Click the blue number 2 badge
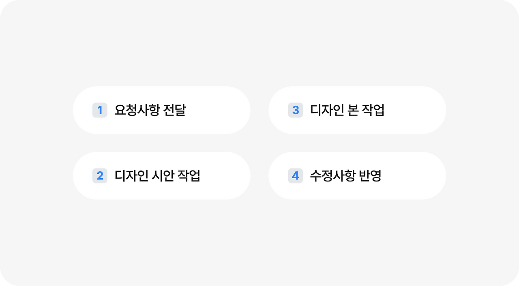The height and width of the screenshot is (286, 519). [x=100, y=176]
